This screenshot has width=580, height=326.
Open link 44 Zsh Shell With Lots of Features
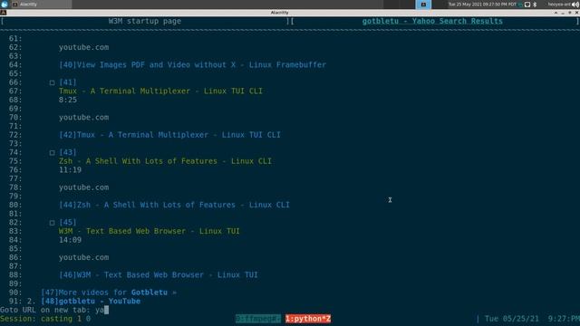(174, 205)
